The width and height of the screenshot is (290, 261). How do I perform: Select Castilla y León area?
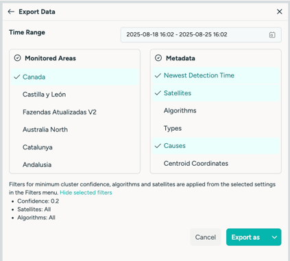[75, 95]
